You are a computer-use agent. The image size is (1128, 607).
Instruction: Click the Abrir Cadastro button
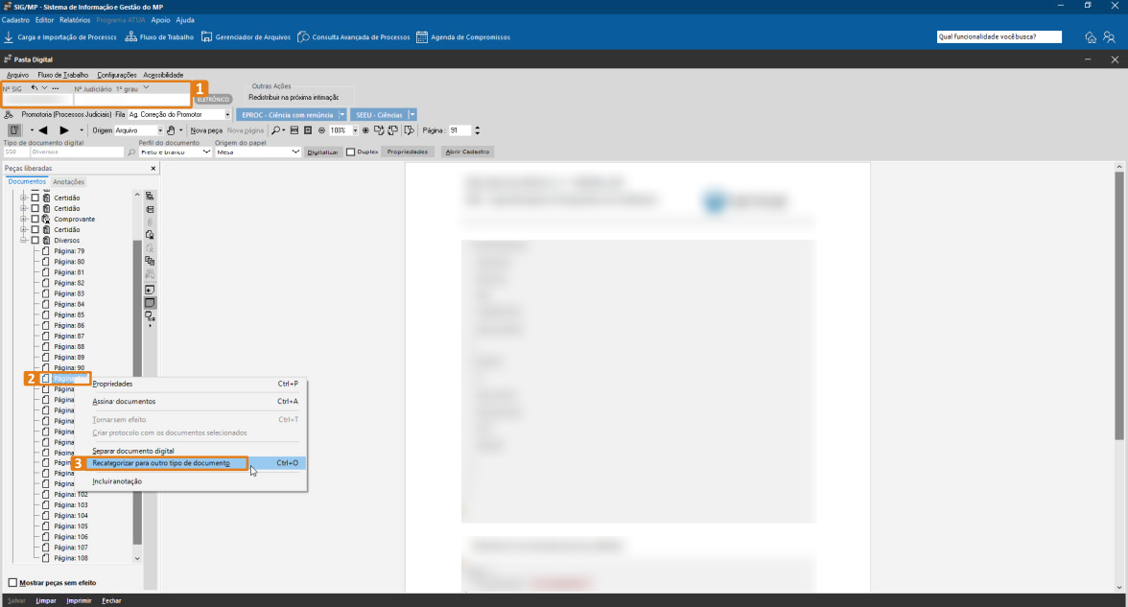pyautogui.click(x=467, y=152)
